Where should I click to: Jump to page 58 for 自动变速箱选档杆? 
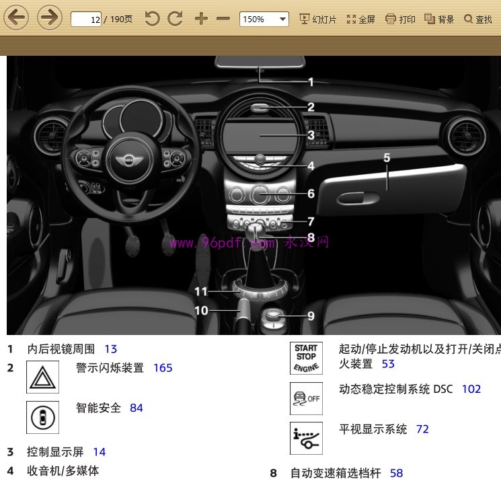click(397, 473)
